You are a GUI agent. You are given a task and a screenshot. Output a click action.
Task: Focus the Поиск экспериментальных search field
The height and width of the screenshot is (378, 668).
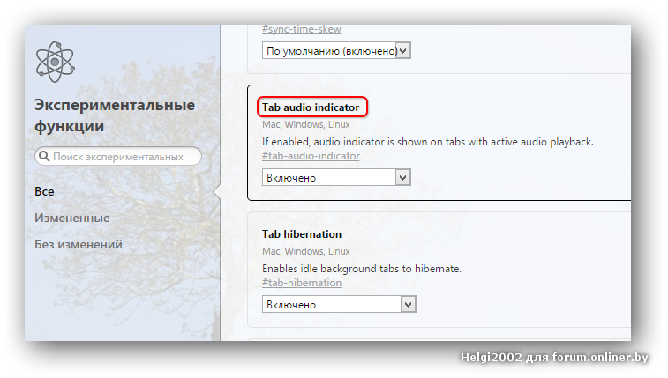tap(118, 157)
